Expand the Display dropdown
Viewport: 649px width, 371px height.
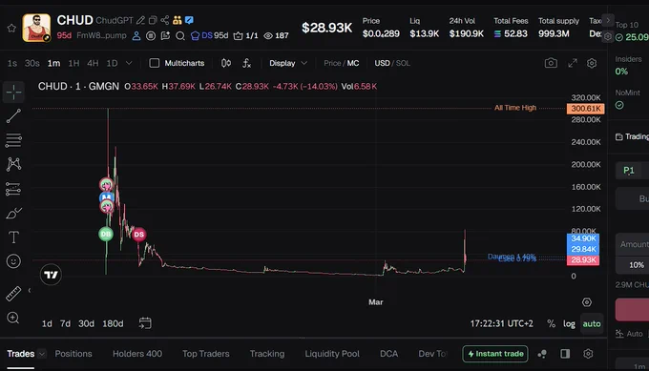[288, 63]
